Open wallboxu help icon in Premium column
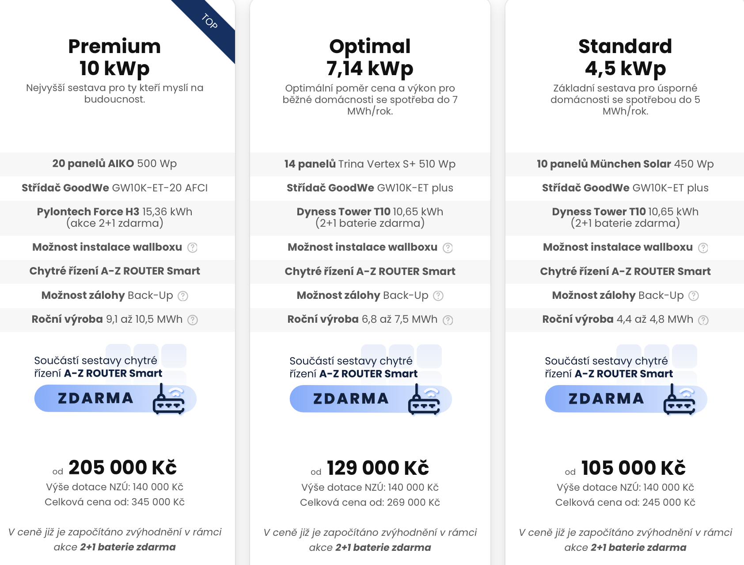 (x=192, y=248)
